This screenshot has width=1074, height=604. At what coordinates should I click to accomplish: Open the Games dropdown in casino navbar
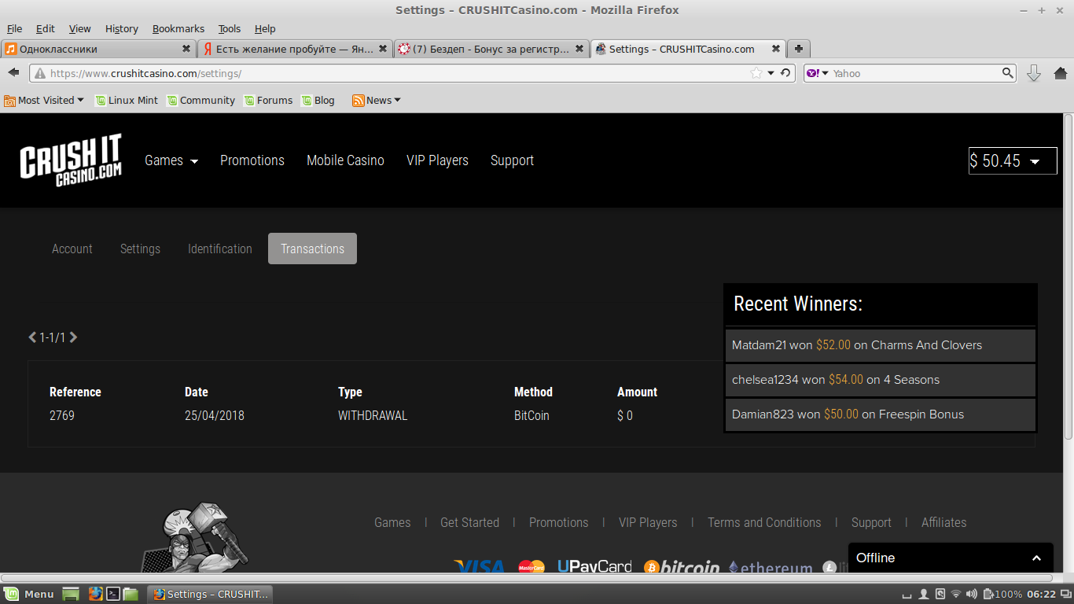point(171,160)
